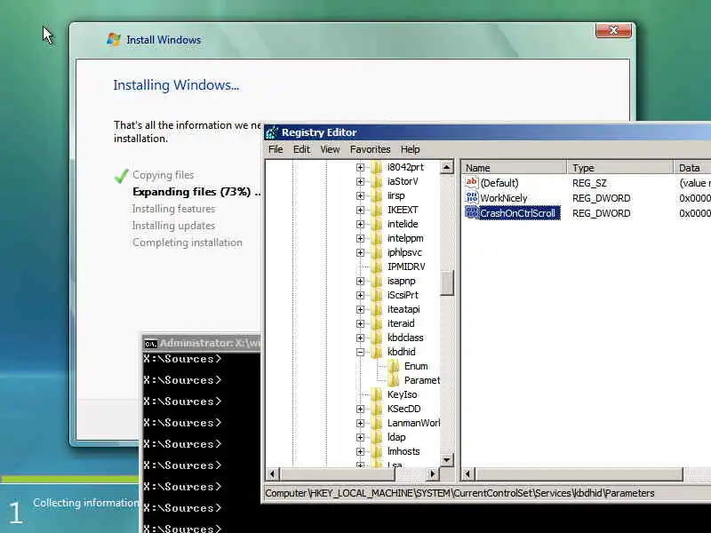Click the Install Windows logo icon
Image resolution: width=711 pixels, height=533 pixels.
pos(114,39)
